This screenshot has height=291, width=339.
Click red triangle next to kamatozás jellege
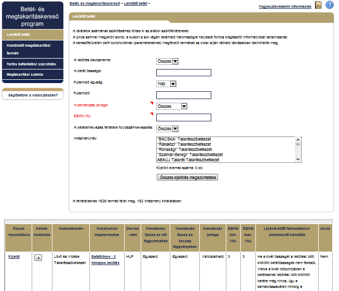point(152,103)
